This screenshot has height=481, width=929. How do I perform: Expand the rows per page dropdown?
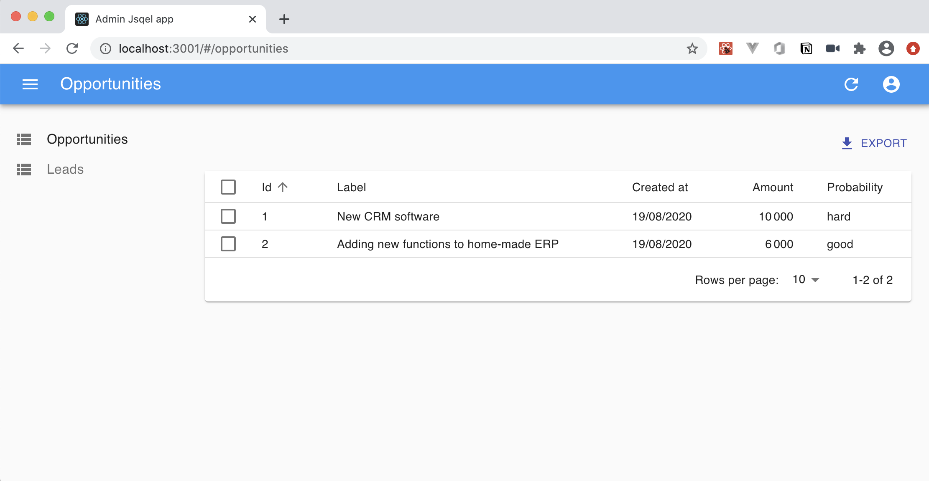806,280
